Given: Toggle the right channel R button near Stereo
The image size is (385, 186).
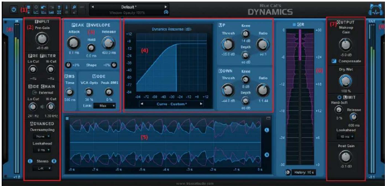Looking at the screenshot, I should pyautogui.click(x=54, y=161).
